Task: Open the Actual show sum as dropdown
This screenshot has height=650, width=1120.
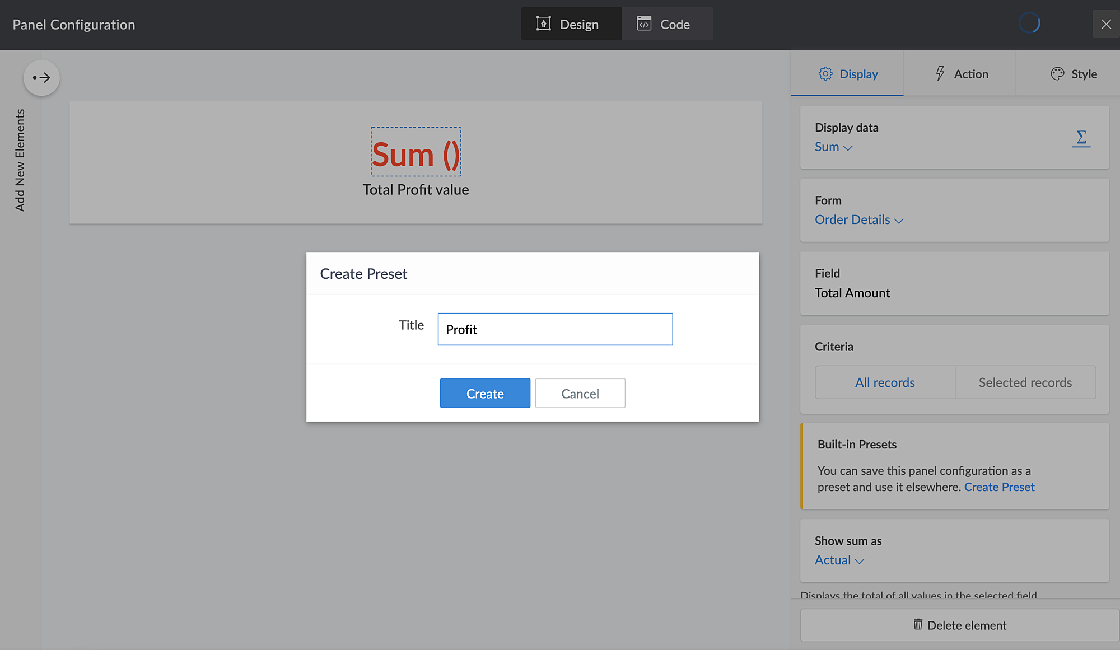Action: pos(839,560)
